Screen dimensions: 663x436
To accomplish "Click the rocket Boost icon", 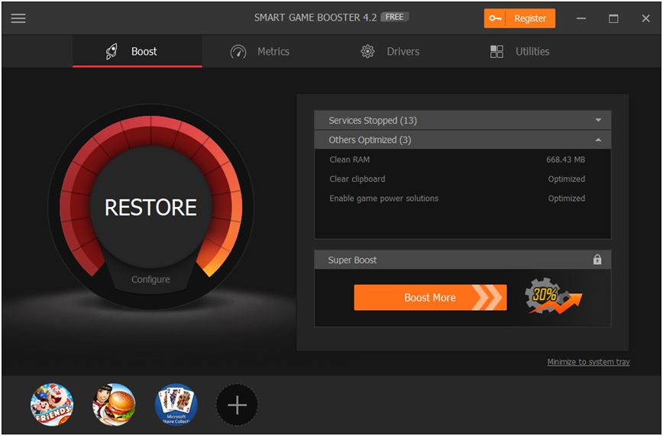I will click(112, 52).
